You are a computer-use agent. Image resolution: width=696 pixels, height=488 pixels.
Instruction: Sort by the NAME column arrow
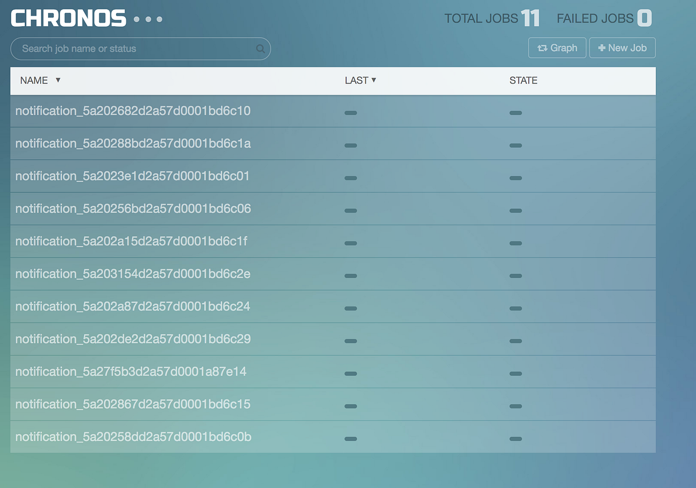pyautogui.click(x=58, y=80)
